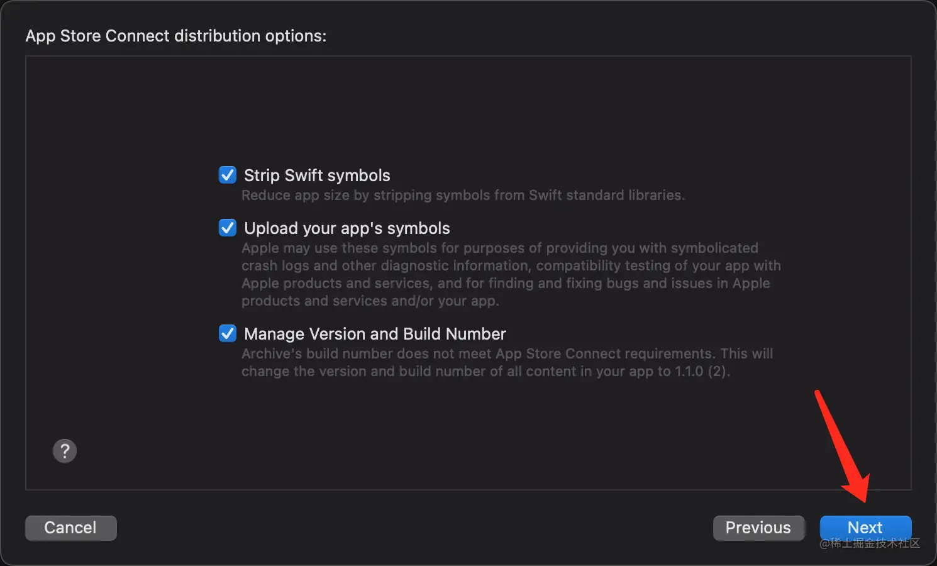Click the "Upload your app's symbols" label text
Image resolution: width=937 pixels, height=566 pixels.
[347, 228]
